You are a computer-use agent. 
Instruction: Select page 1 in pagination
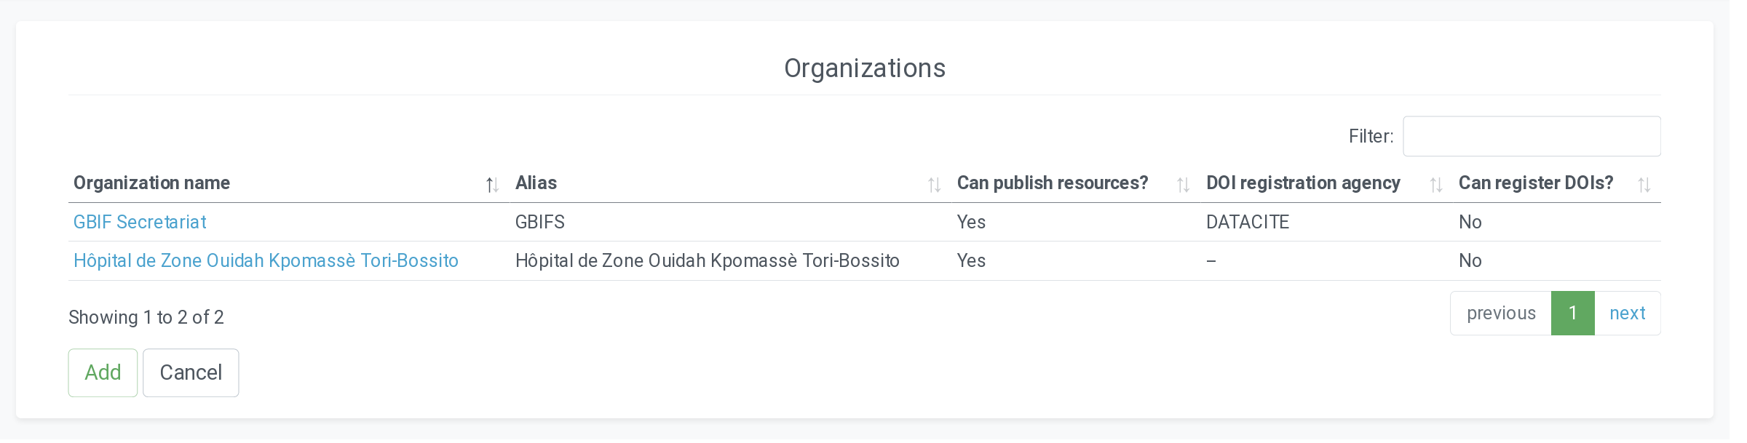(1572, 314)
